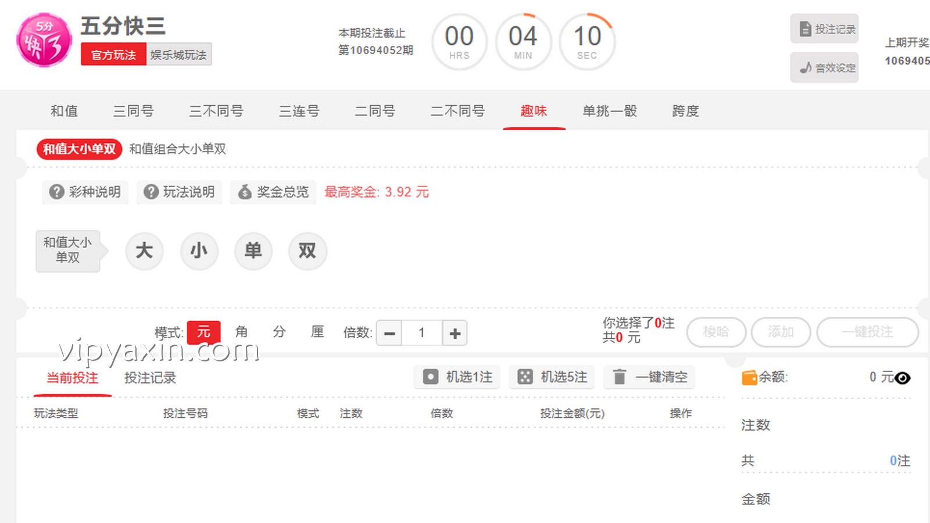Pick five random bets with 机选5注
930x523 pixels.
pos(552,377)
